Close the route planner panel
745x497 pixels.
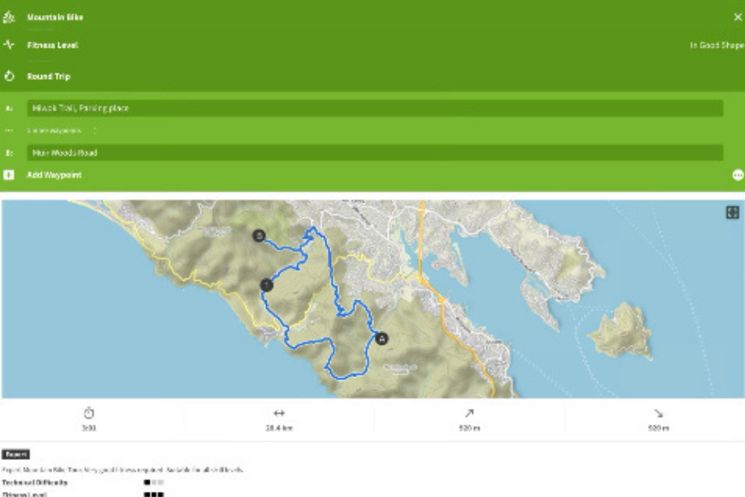[x=738, y=16]
